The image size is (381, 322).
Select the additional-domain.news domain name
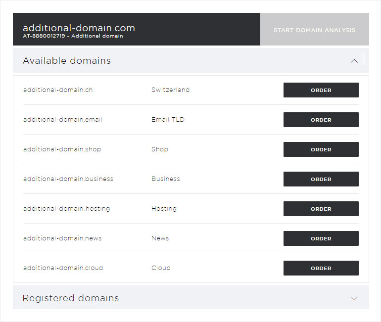tap(62, 238)
